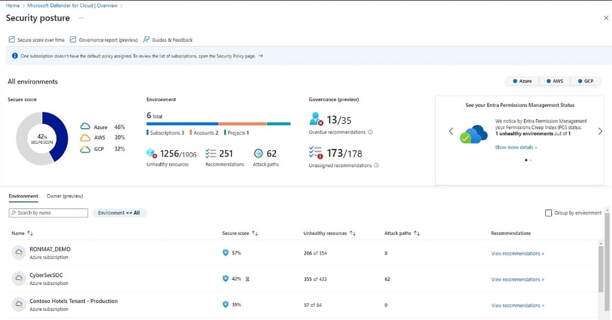The image size is (612, 320).
Task: Toggle the Azure environment filter
Action: (522, 81)
